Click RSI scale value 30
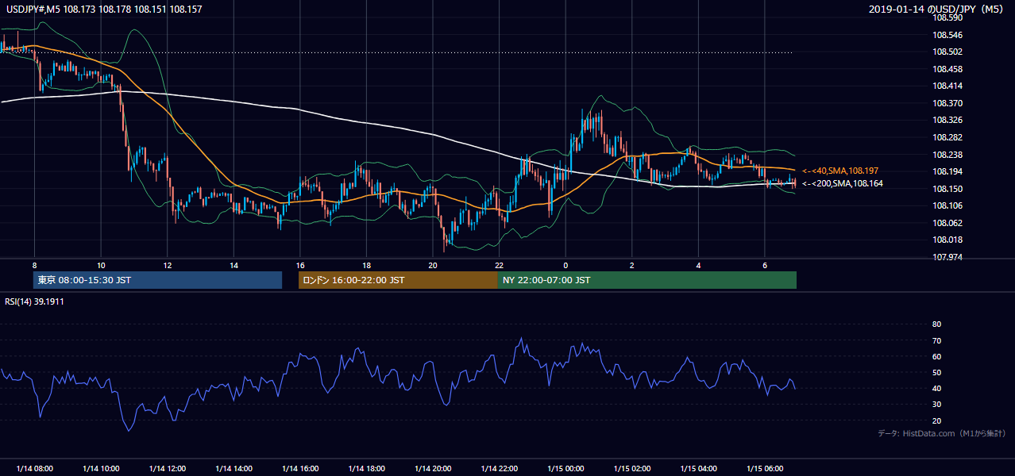 point(936,405)
